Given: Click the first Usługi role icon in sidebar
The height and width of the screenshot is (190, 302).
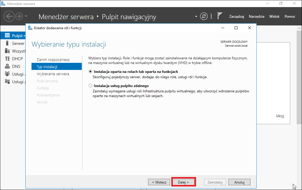Looking at the screenshot, I should point(7,74).
